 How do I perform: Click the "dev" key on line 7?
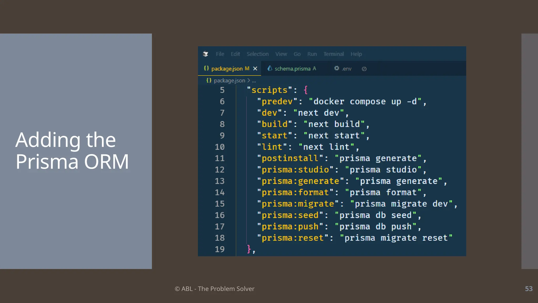click(x=270, y=113)
